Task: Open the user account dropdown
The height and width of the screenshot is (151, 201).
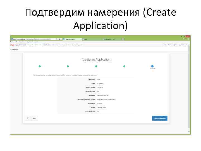Action: 183,45
